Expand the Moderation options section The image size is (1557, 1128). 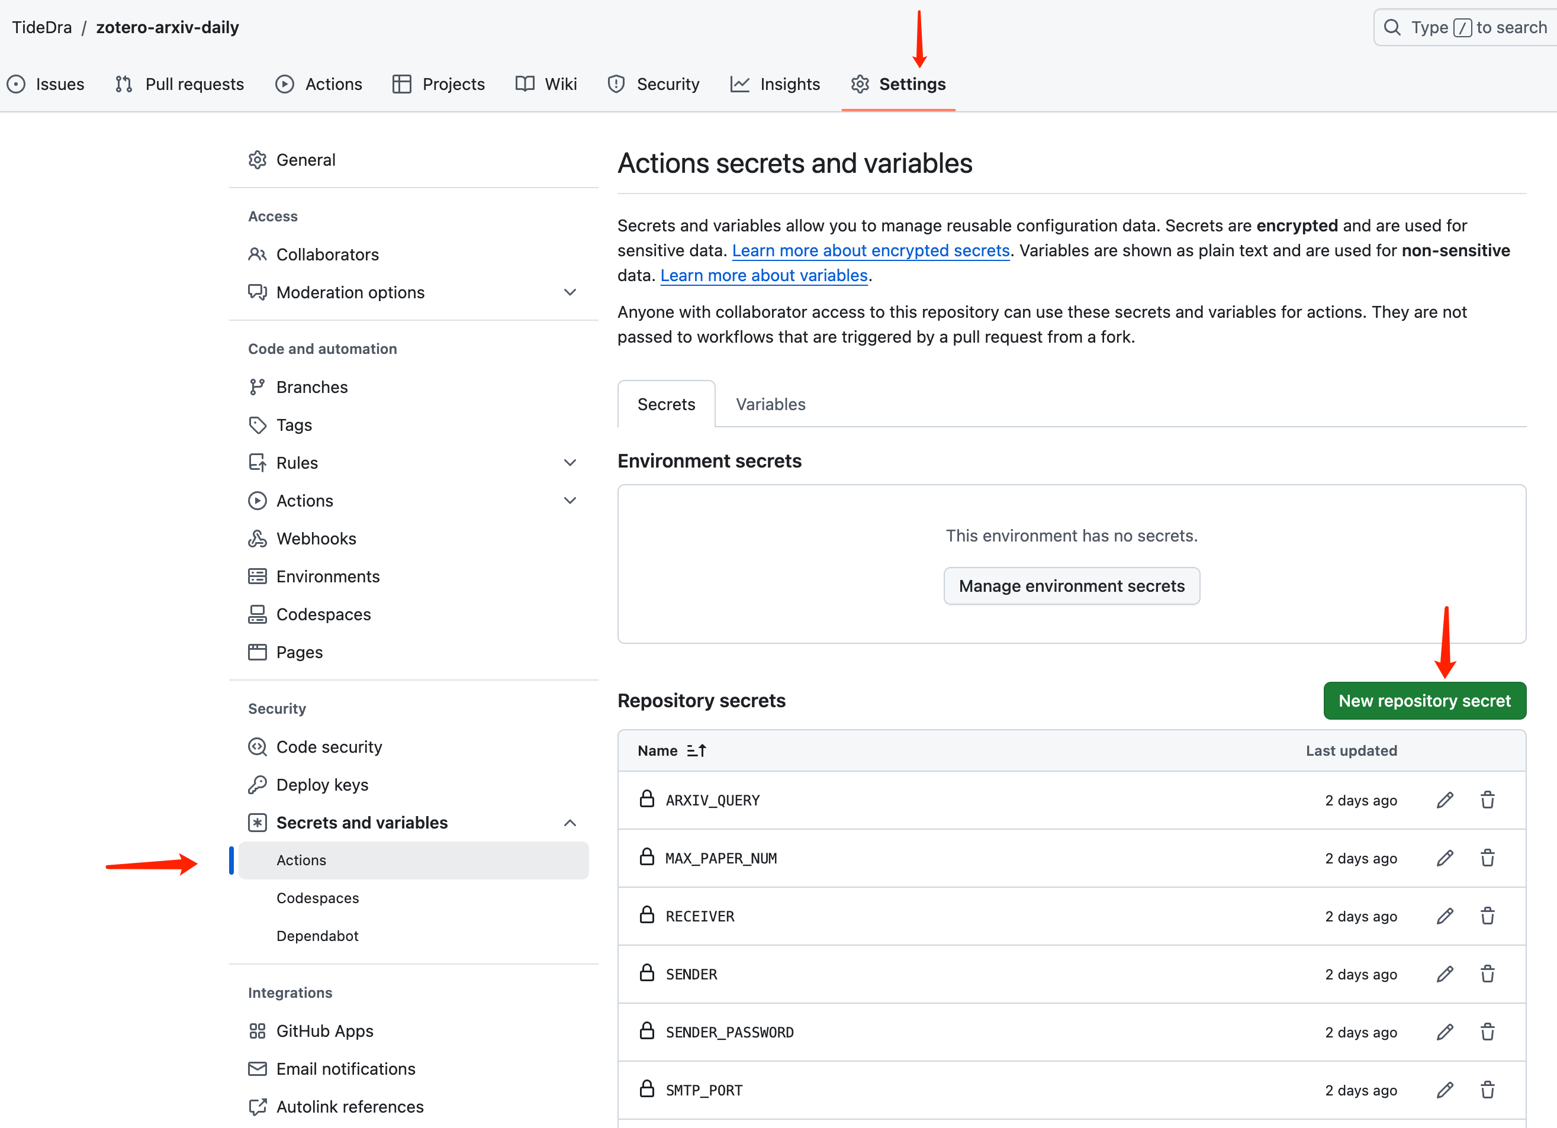click(569, 292)
